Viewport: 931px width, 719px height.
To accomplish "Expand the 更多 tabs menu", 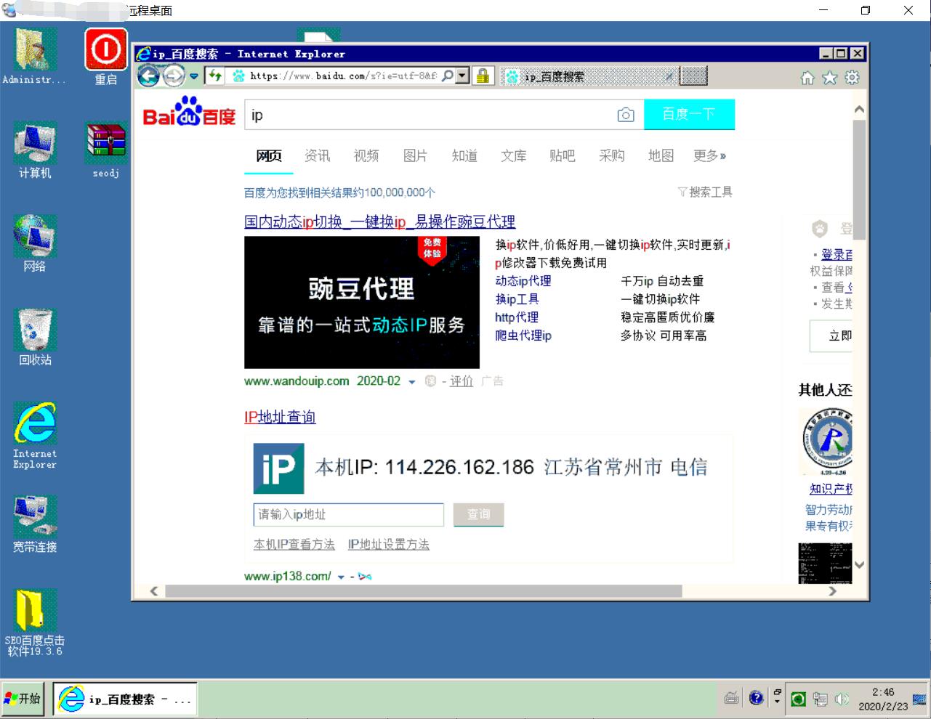I will (x=710, y=155).
